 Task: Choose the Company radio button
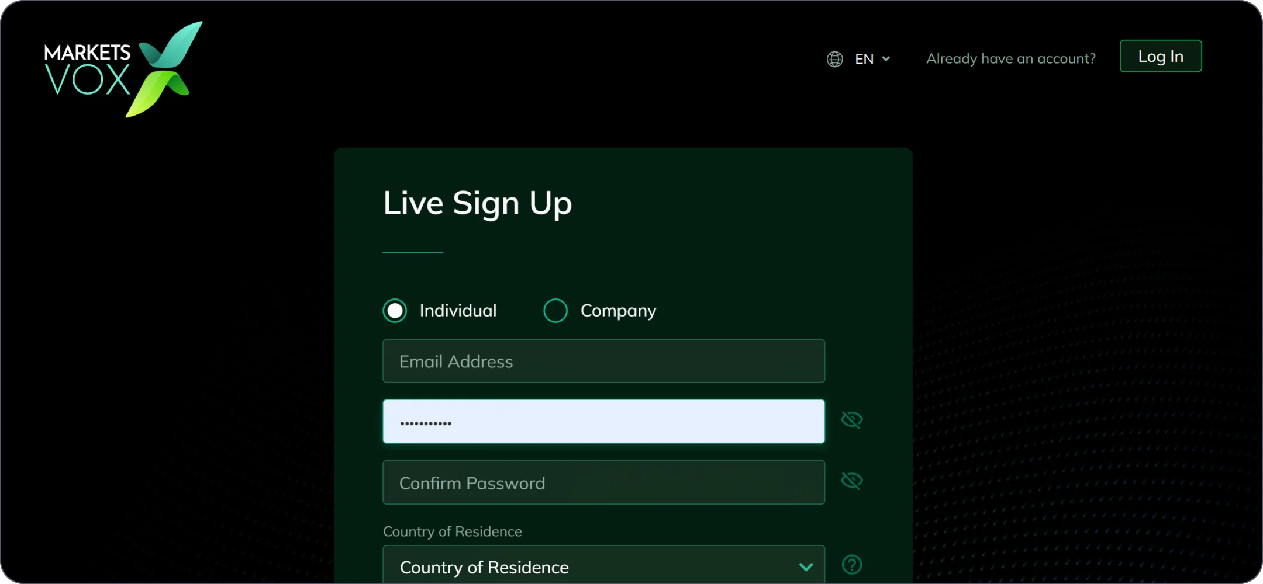pyautogui.click(x=555, y=311)
